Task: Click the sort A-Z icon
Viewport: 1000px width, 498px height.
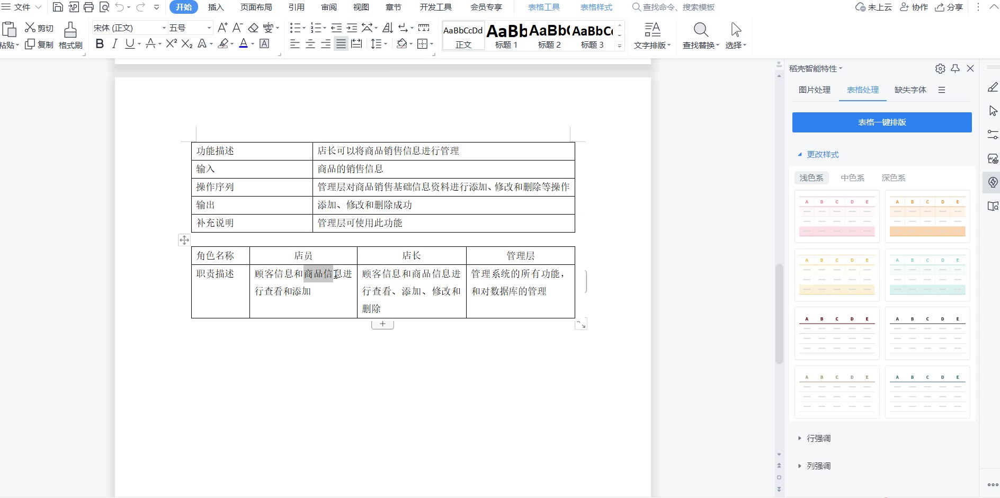Action: click(388, 28)
